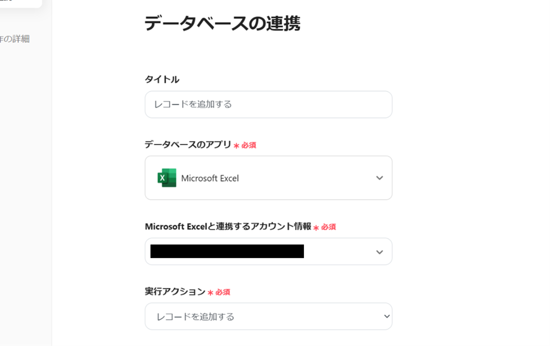
Task: Focus the タイトル input field
Action: (268, 105)
